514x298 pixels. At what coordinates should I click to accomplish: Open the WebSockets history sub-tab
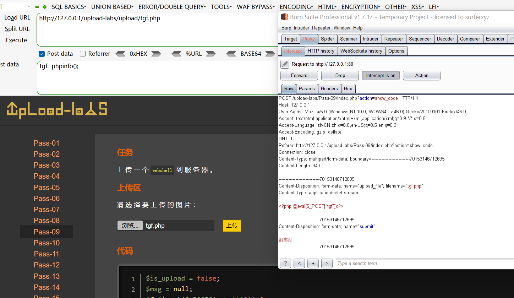(x=361, y=51)
